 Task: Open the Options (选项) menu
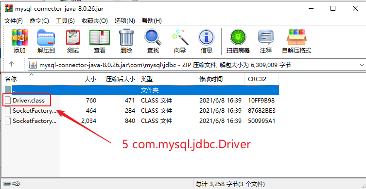coord(124,21)
